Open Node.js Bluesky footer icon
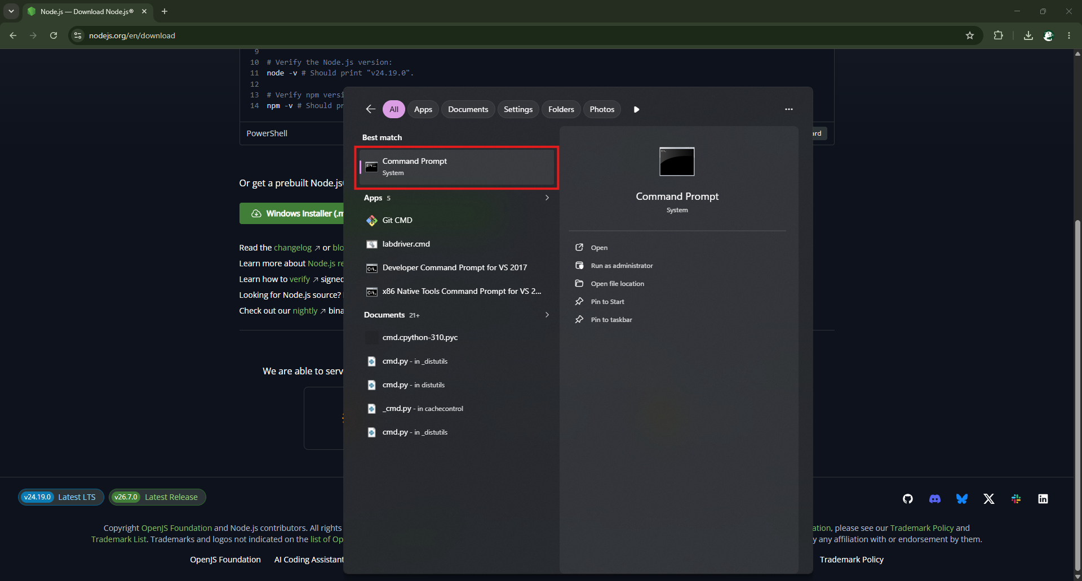Image resolution: width=1082 pixels, height=581 pixels. pyautogui.click(x=962, y=499)
